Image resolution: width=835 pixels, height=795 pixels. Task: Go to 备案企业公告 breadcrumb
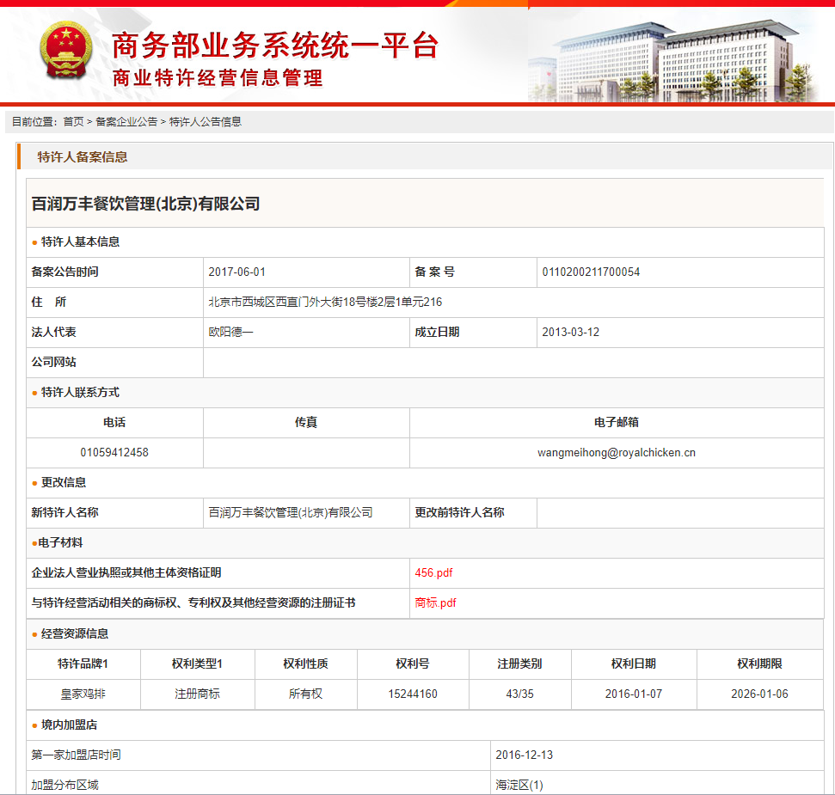126,122
